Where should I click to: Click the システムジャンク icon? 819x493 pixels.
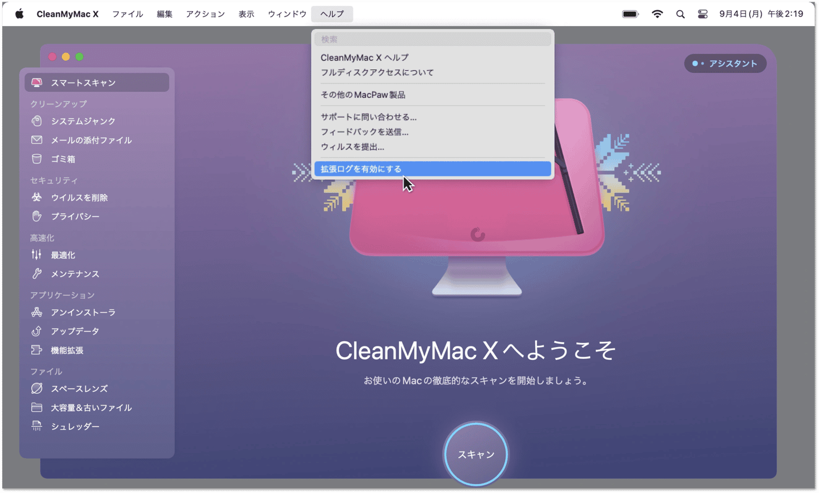coord(37,121)
